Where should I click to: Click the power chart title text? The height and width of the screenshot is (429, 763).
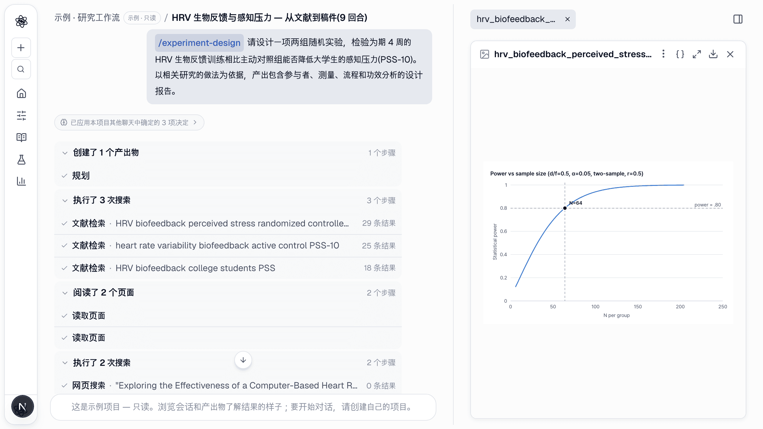(x=567, y=174)
